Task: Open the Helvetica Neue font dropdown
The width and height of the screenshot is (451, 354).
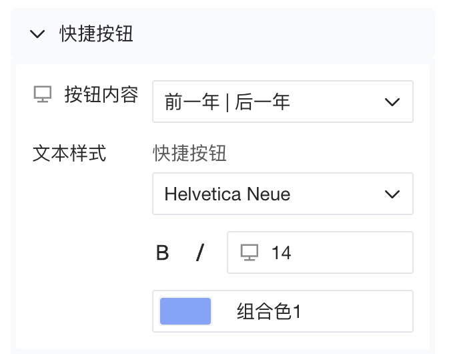Action: tap(282, 194)
